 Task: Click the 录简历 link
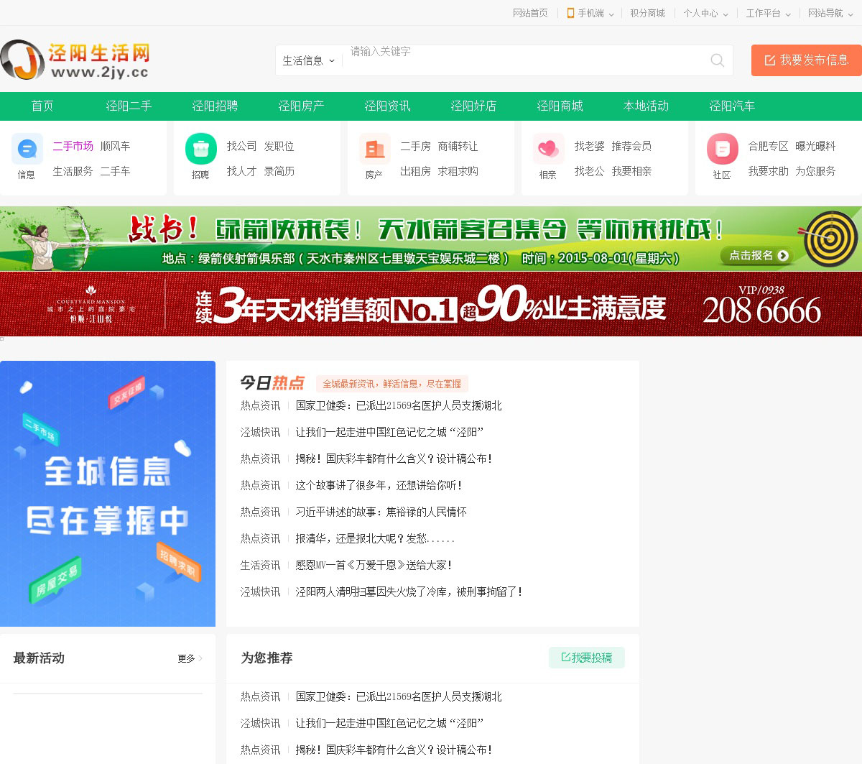[279, 171]
